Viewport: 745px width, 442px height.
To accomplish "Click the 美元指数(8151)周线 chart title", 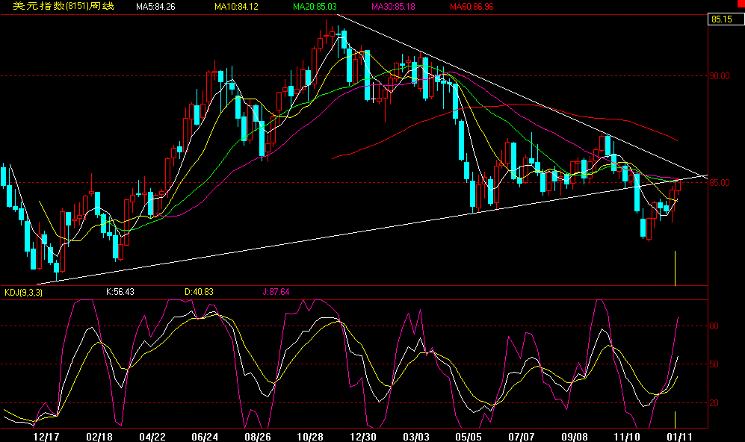I will [64, 6].
